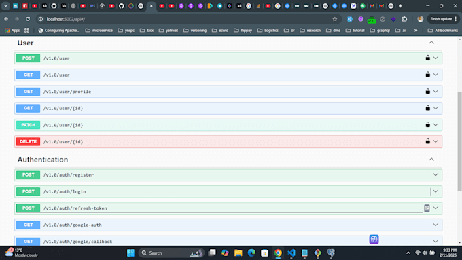The image size is (462, 260).
Task: Open Microsoft Store from taskbar
Action: 264,253
